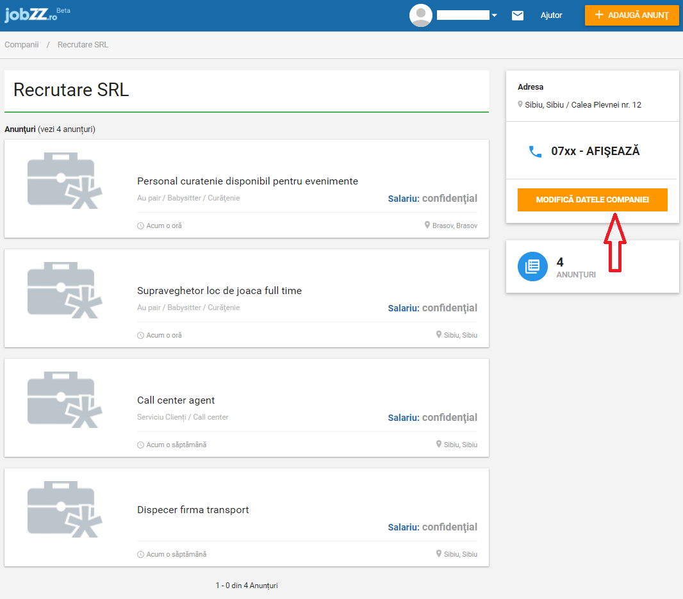
Task: Click 'Acum o săptămână' on Call center agent
Action: (x=176, y=445)
